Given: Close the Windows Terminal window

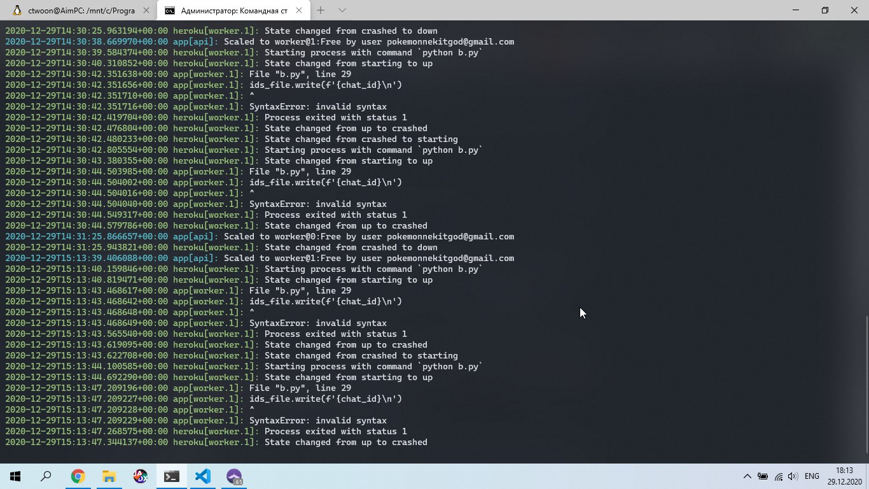Looking at the screenshot, I should click(x=854, y=10).
